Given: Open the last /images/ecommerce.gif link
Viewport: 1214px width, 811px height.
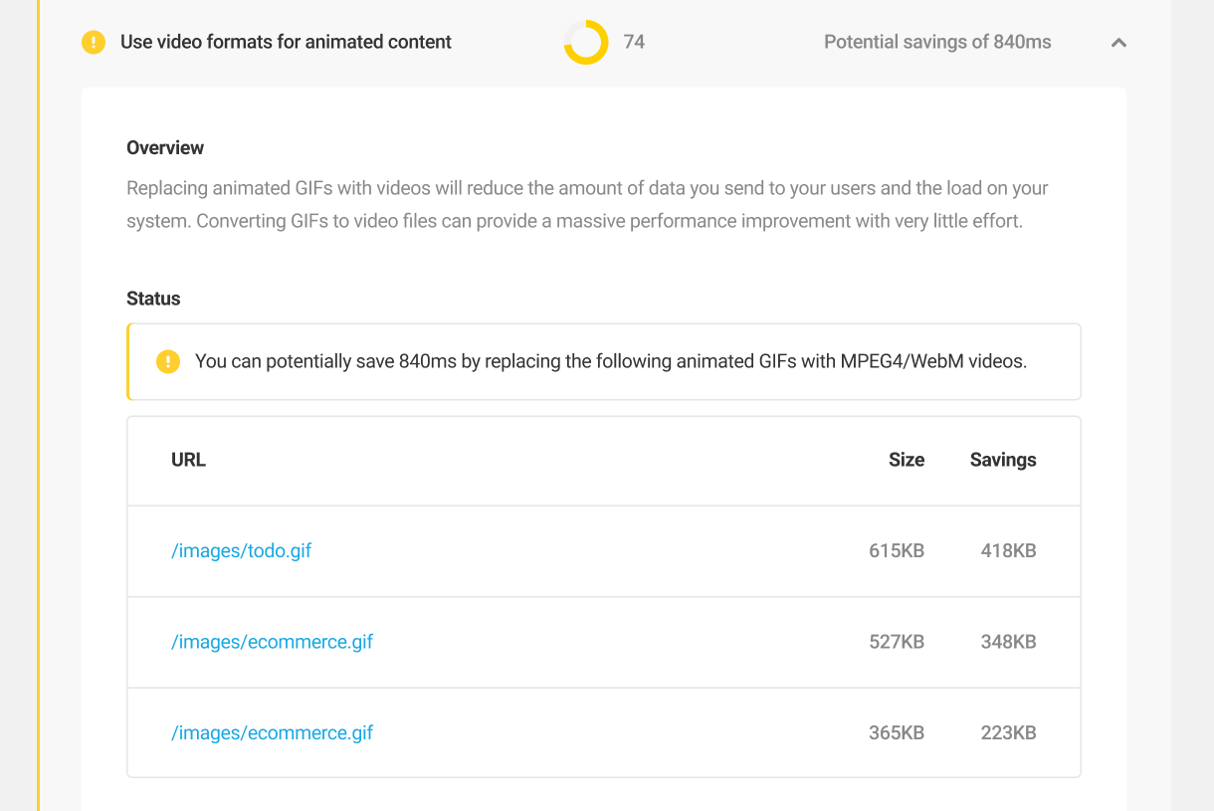Looking at the screenshot, I should point(273,732).
